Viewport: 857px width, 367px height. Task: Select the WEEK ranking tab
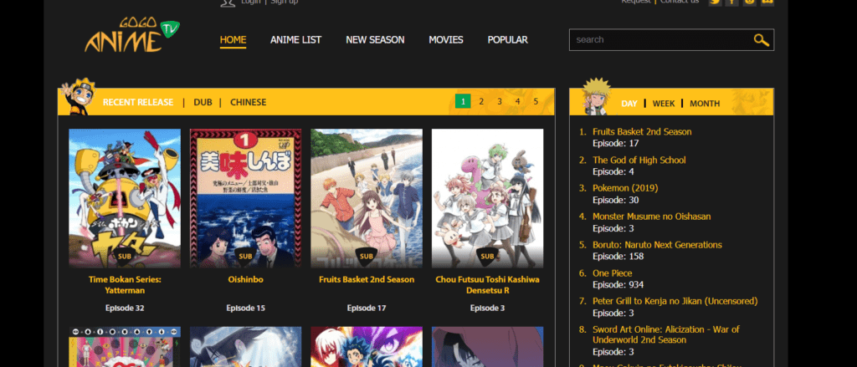pos(664,103)
